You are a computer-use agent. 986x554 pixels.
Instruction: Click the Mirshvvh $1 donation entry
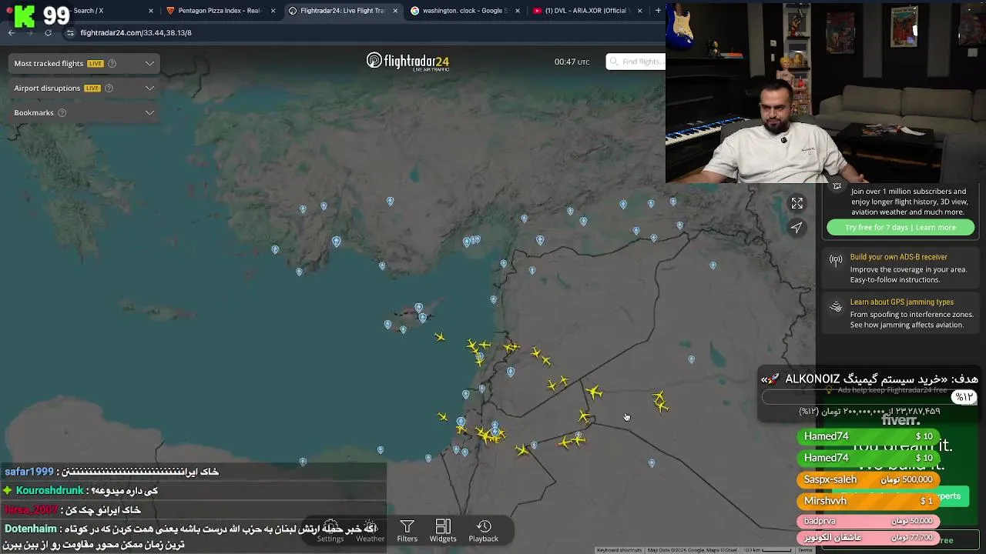point(868,501)
